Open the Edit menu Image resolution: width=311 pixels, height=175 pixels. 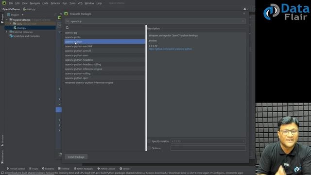17,3
